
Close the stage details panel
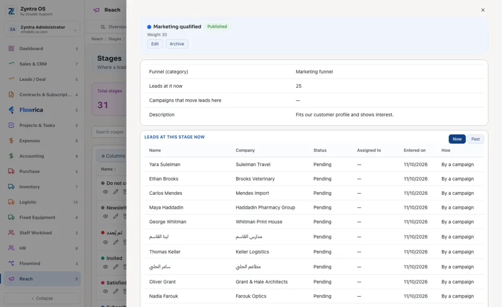coord(483,10)
